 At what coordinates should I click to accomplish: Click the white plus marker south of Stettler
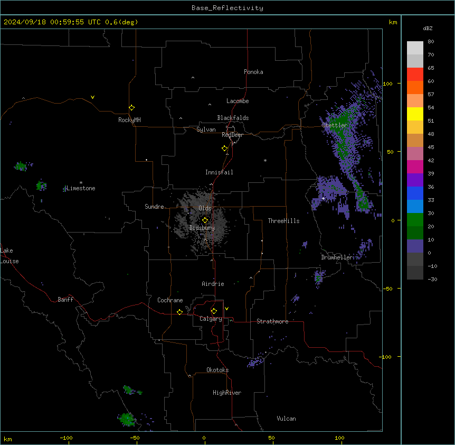(323, 198)
